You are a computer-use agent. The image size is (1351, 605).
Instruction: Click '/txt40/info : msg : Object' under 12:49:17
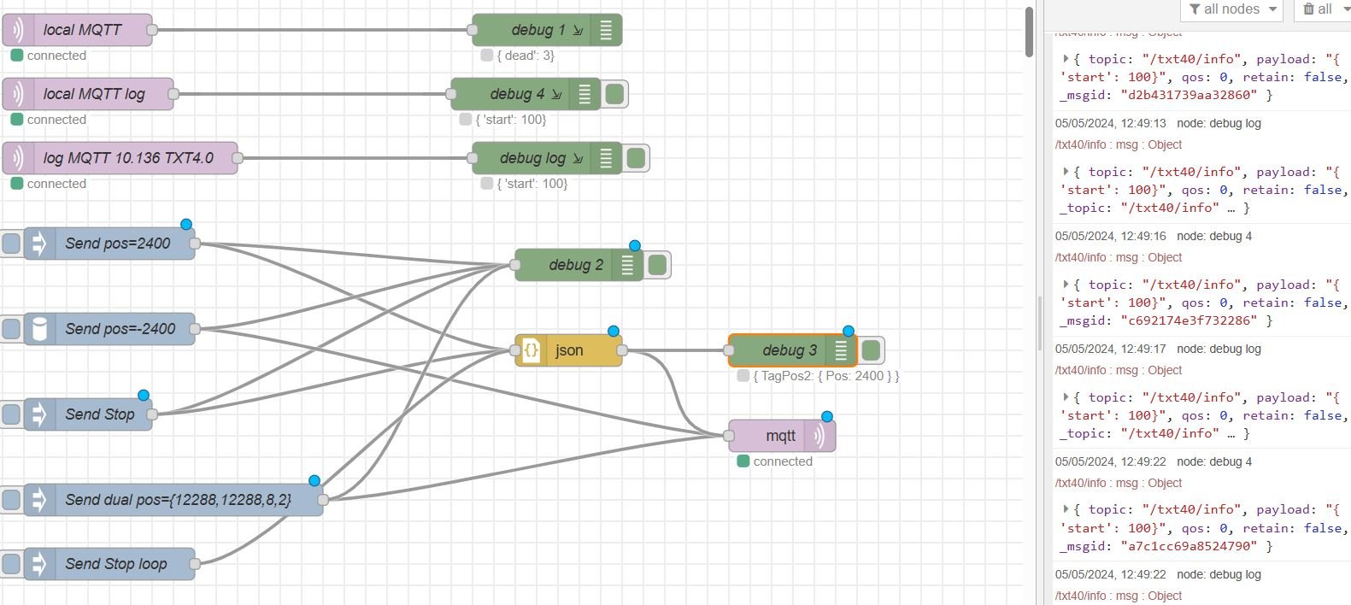tap(1119, 370)
